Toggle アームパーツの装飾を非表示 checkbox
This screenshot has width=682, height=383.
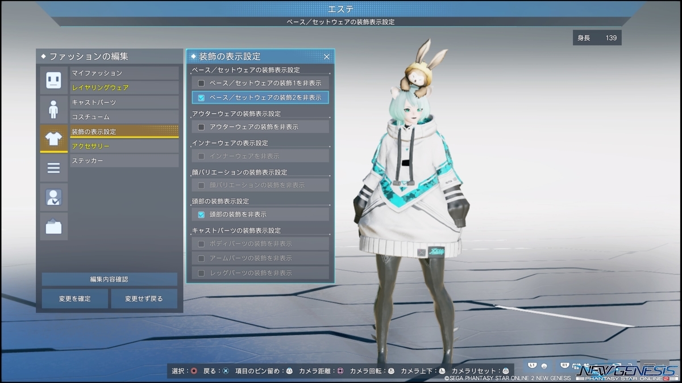click(x=201, y=258)
